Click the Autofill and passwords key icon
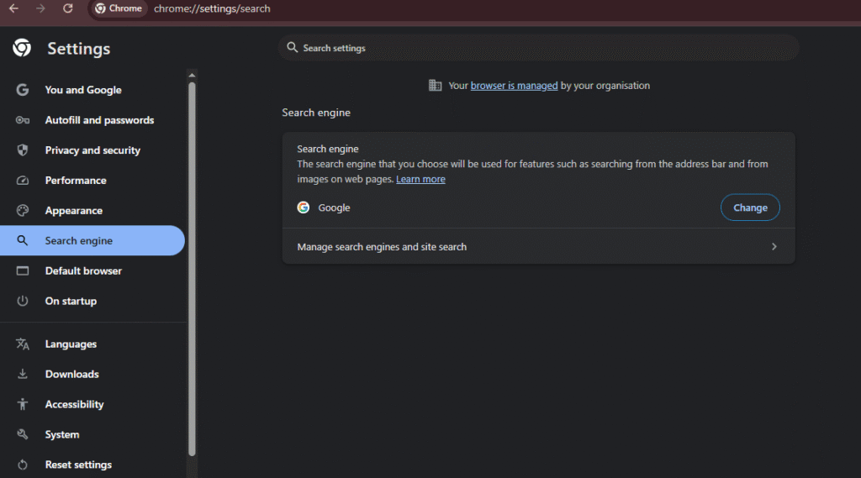Viewport: 861px width, 478px height. coord(23,120)
